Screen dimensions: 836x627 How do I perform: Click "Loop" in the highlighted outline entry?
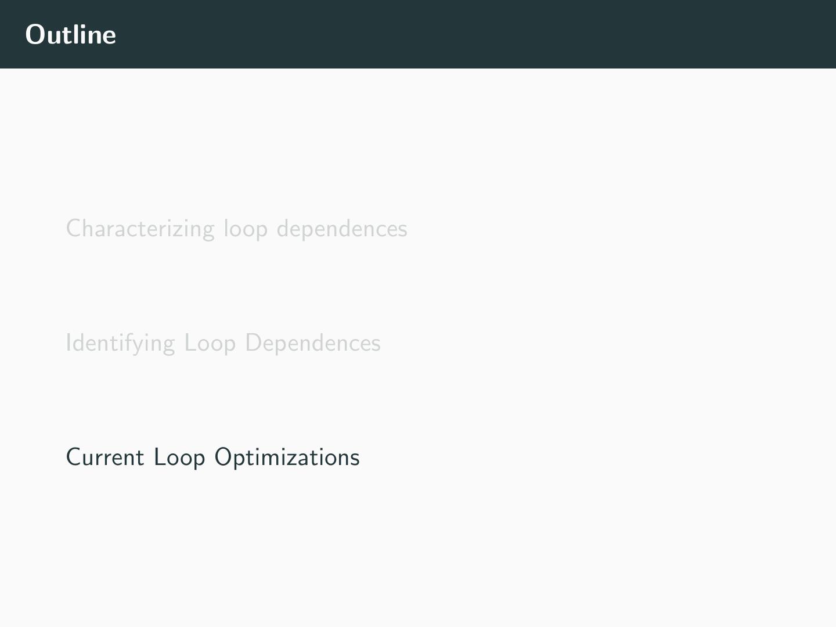pos(179,457)
